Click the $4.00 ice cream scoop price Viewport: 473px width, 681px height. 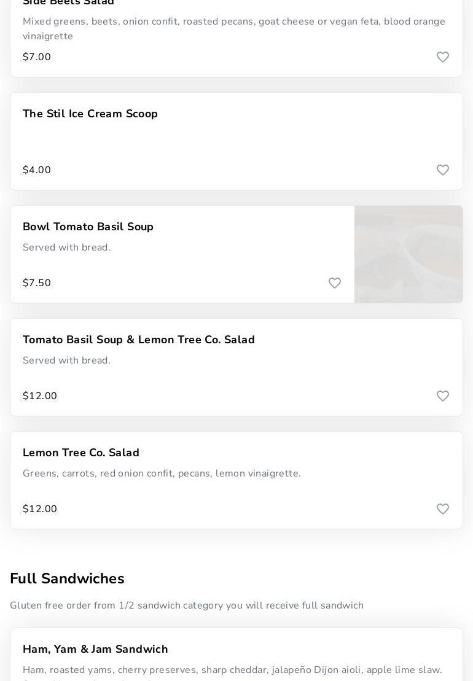pos(37,170)
